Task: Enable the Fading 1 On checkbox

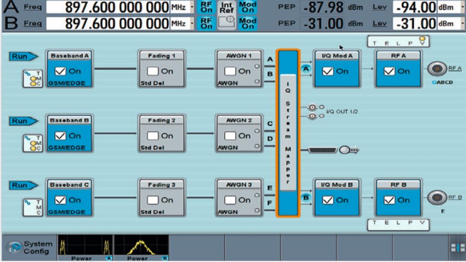Action: click(152, 71)
